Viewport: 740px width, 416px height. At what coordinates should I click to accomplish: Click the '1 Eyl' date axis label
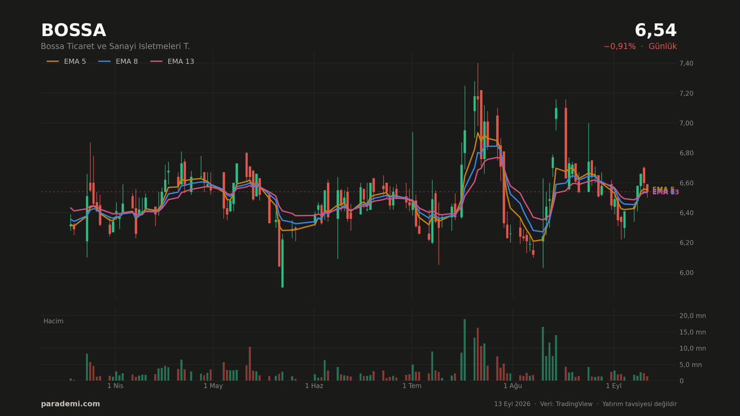pos(614,386)
